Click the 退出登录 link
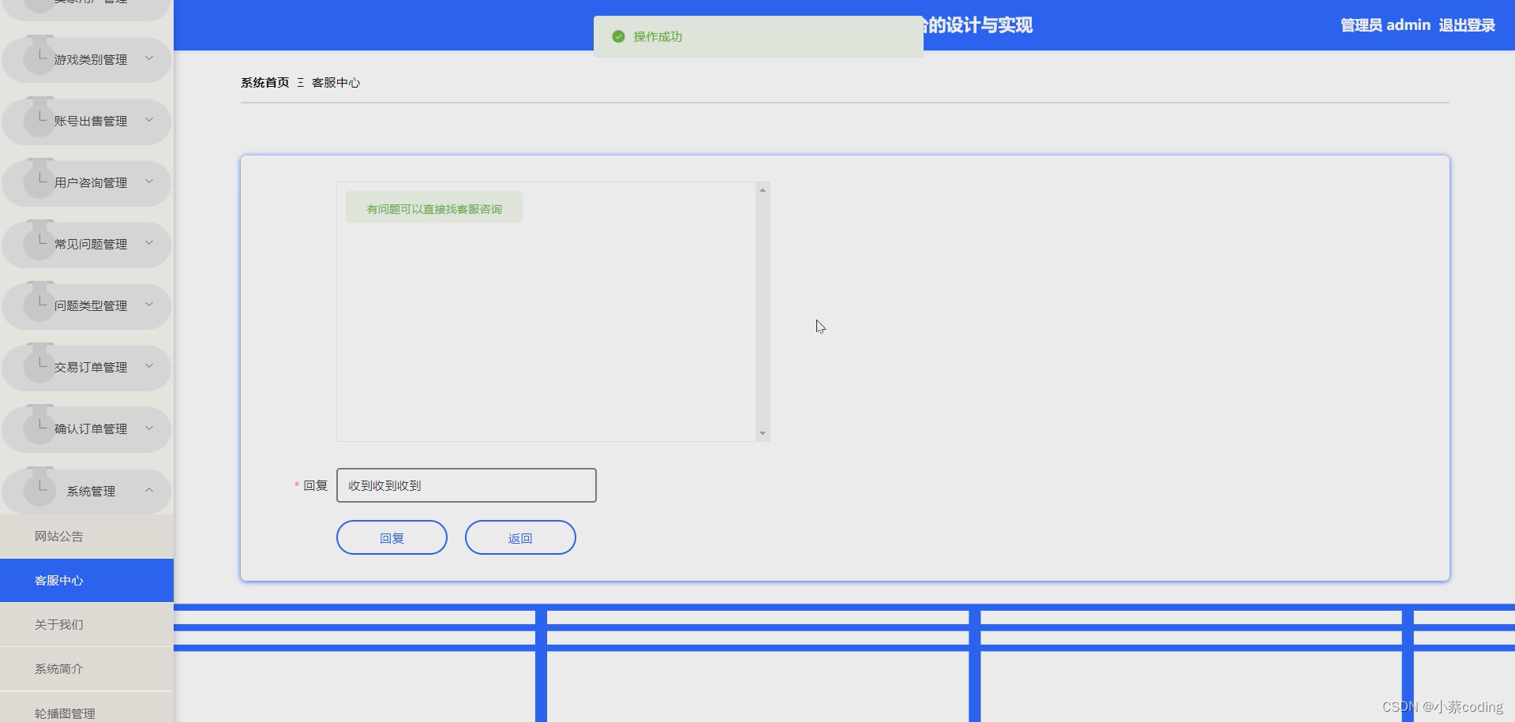 pos(1467,25)
